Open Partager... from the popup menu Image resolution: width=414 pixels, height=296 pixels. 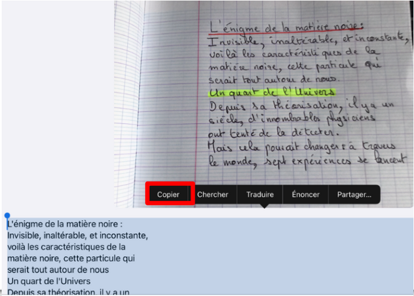[x=354, y=194]
